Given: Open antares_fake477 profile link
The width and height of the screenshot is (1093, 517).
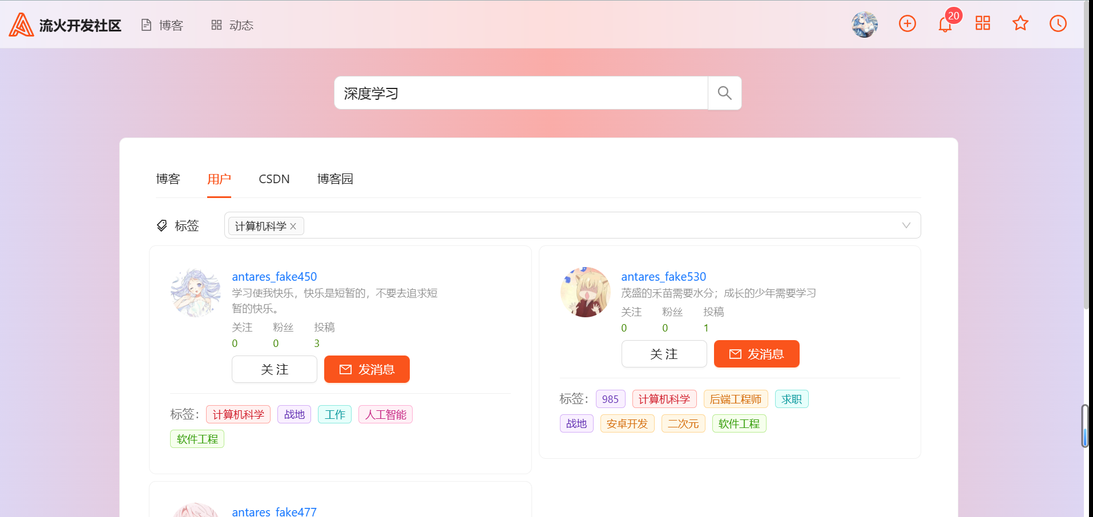Looking at the screenshot, I should (x=275, y=512).
